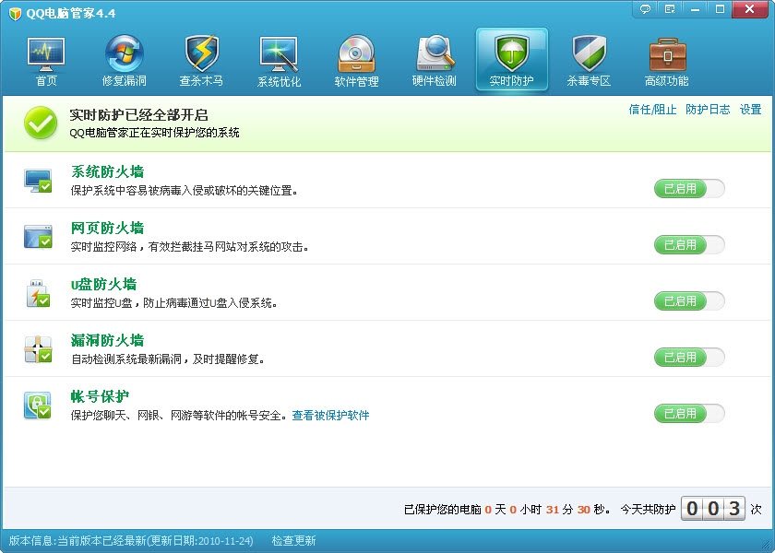
Task: Open 修复漏洞 Windows globe icon
Action: coord(124,53)
